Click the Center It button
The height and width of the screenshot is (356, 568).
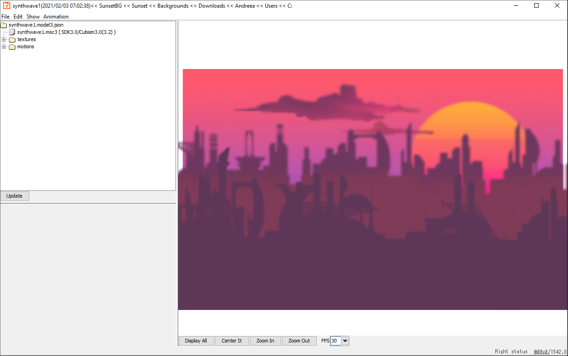pyautogui.click(x=231, y=341)
